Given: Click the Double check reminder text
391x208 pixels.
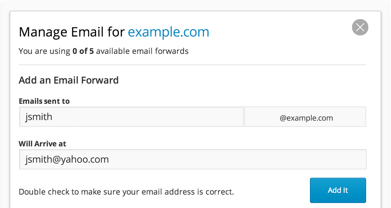Looking at the screenshot, I should [126, 192].
